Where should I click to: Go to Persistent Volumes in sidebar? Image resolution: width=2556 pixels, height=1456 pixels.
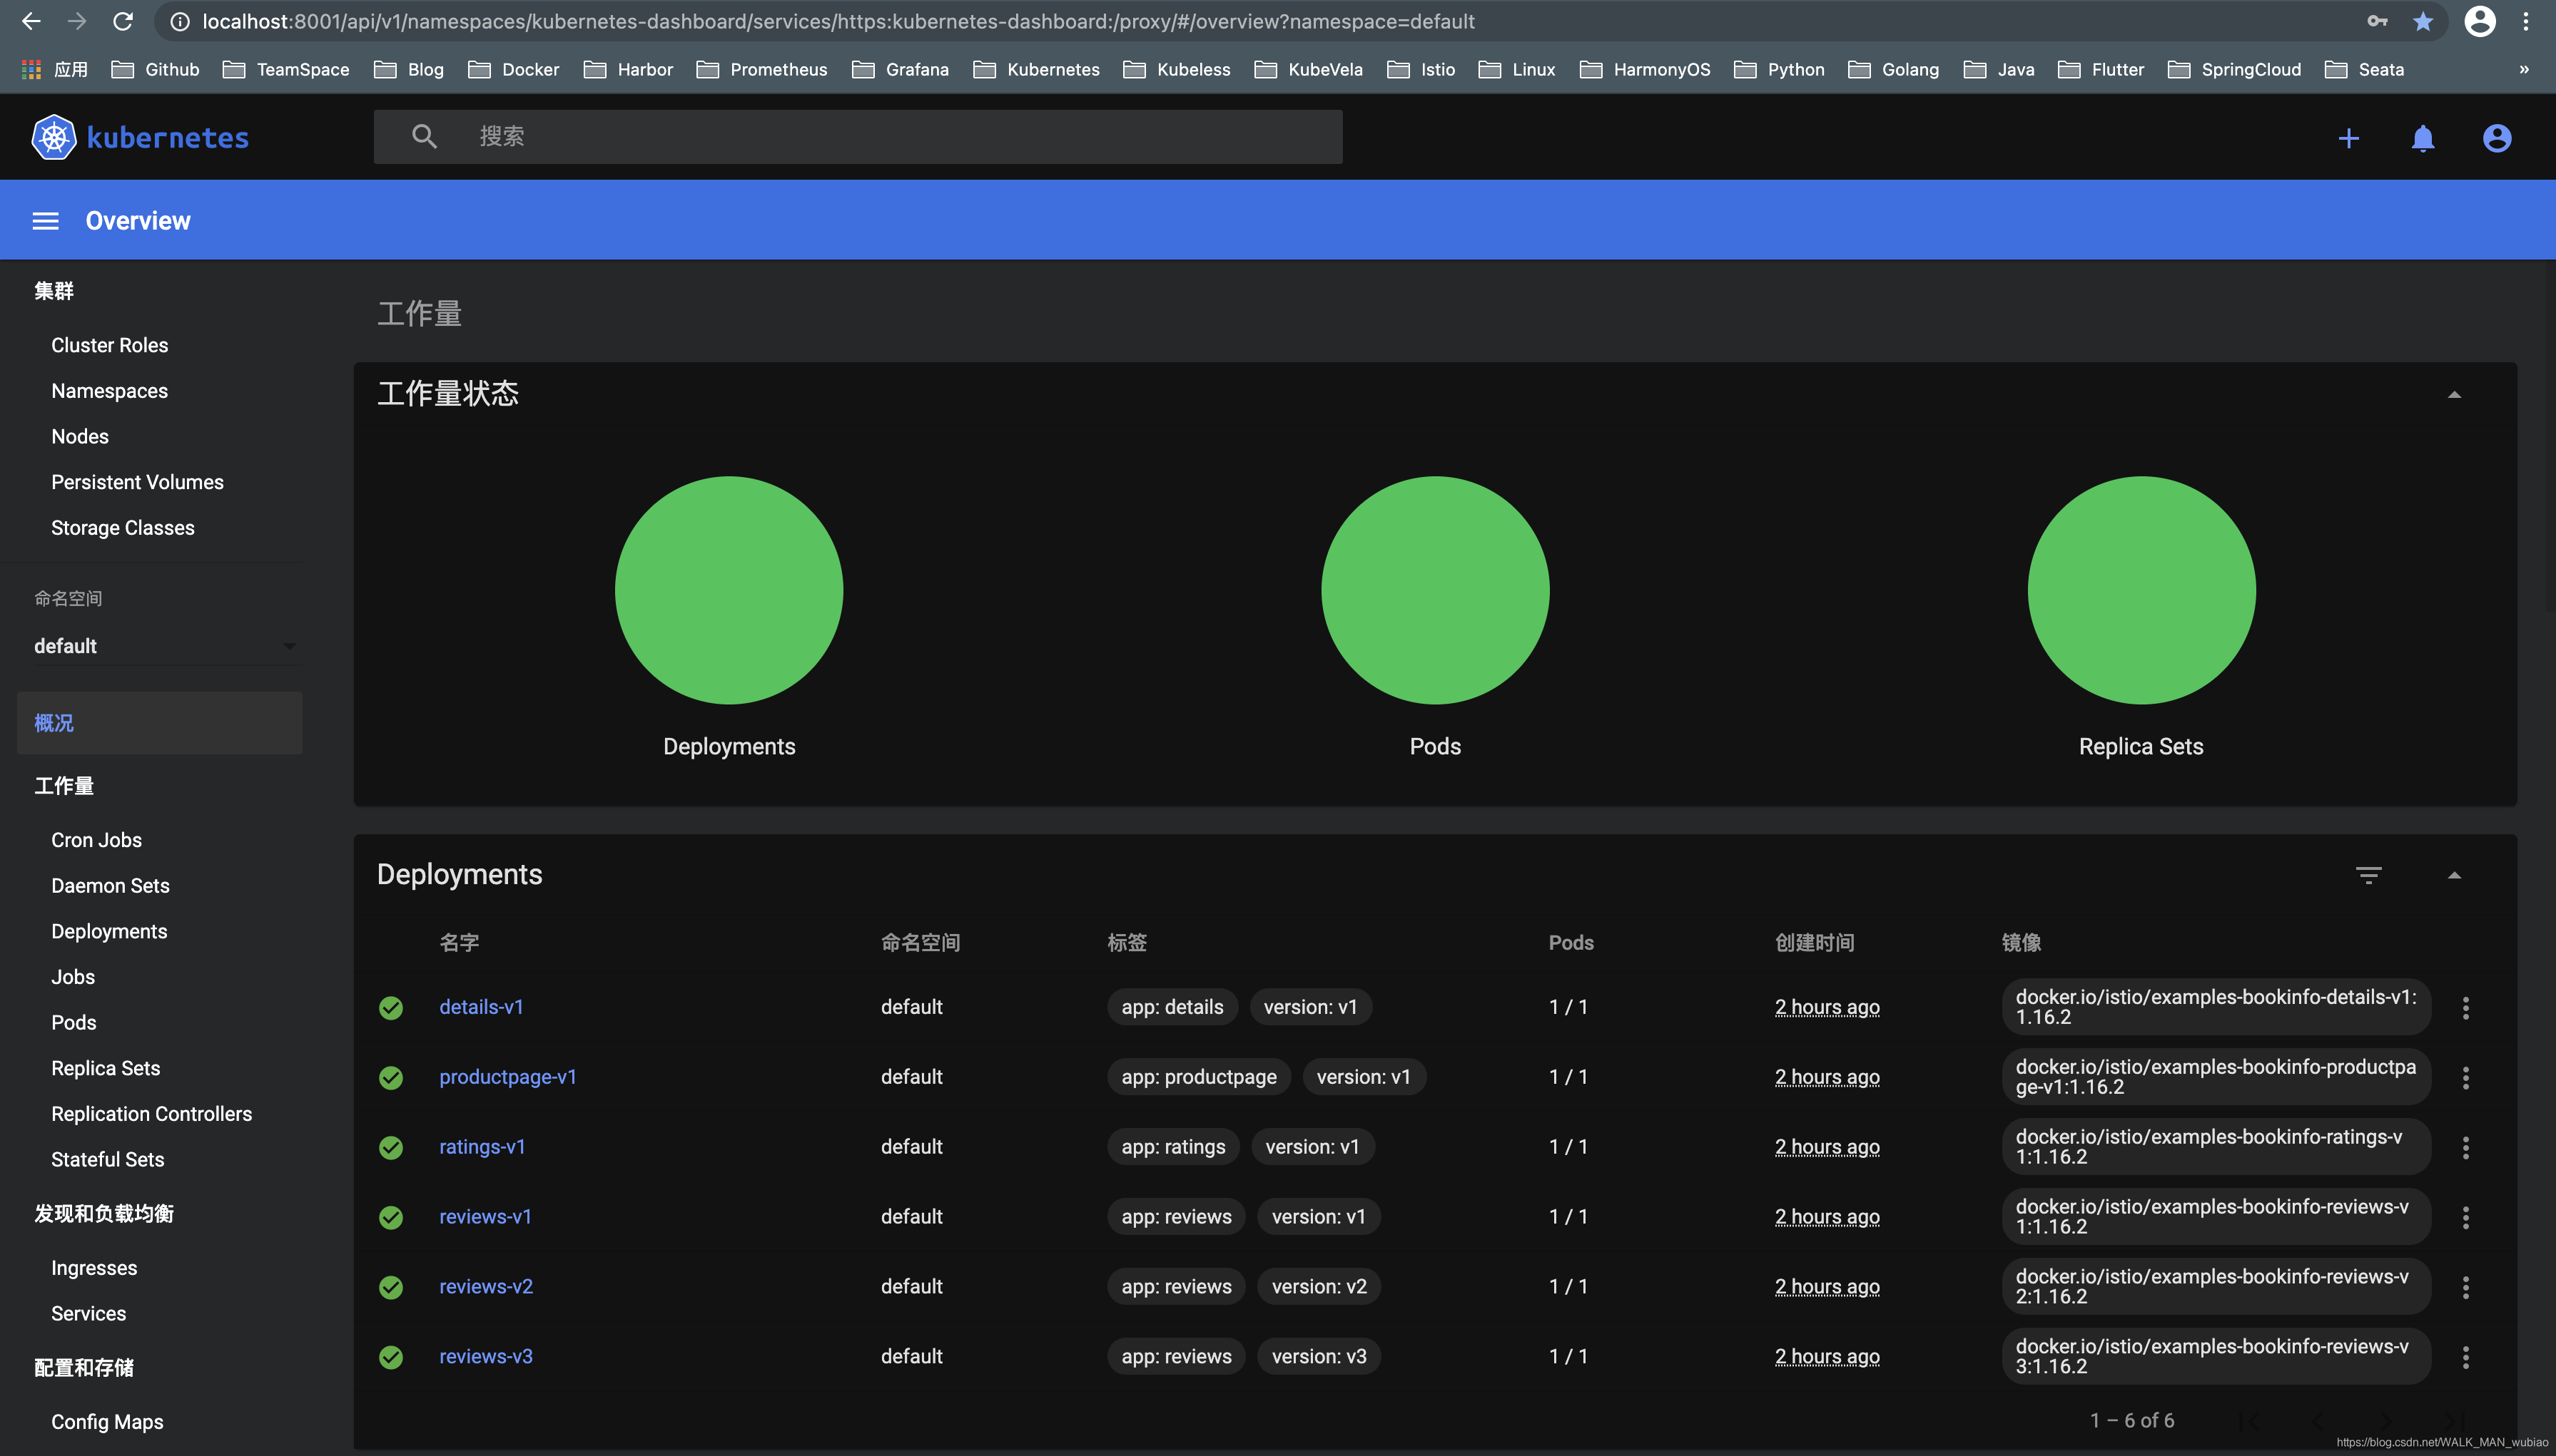pos(137,482)
